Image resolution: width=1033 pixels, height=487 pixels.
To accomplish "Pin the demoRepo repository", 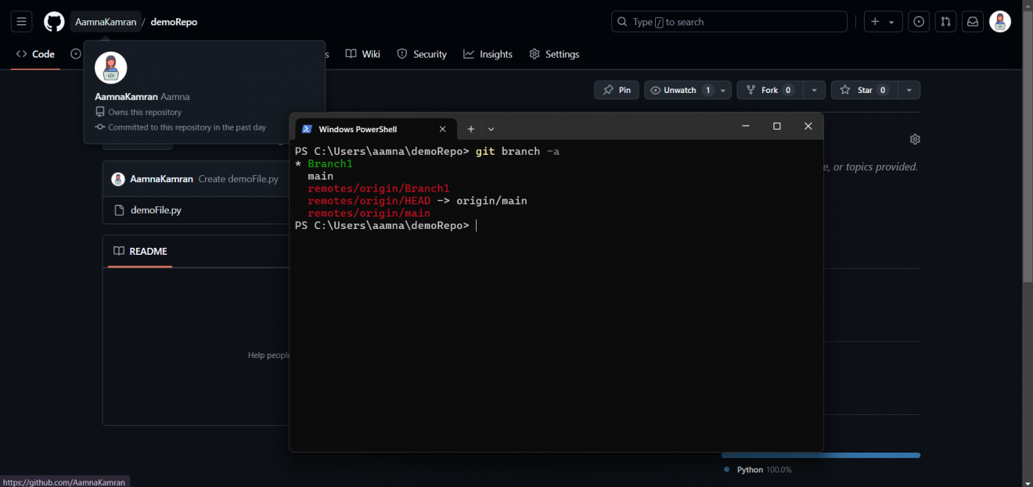I will (616, 90).
